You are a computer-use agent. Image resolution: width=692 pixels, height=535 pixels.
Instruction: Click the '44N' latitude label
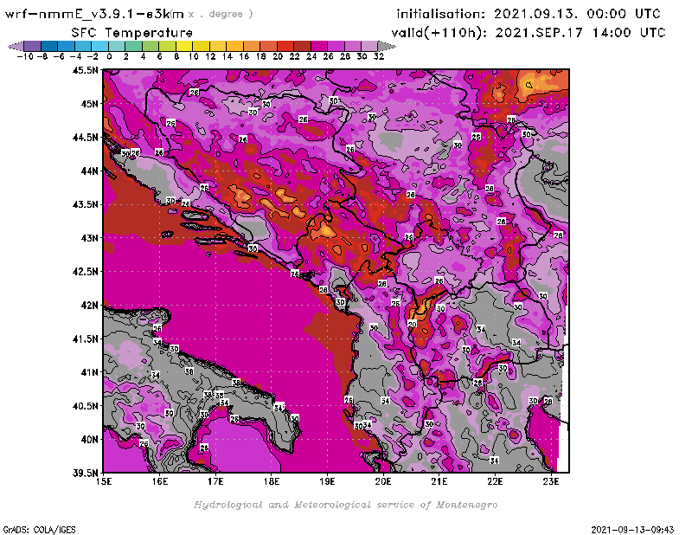pyautogui.click(x=90, y=171)
